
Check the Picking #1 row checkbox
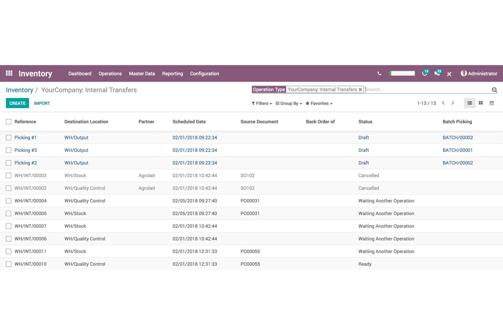(9, 138)
